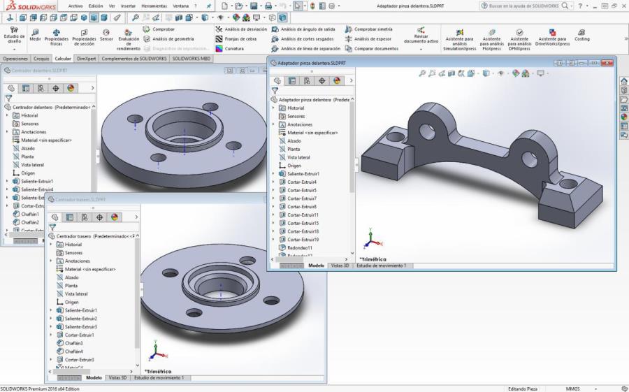Select the Sensor tool
Image resolution: width=629 pixels, height=392 pixels.
pyautogui.click(x=106, y=35)
